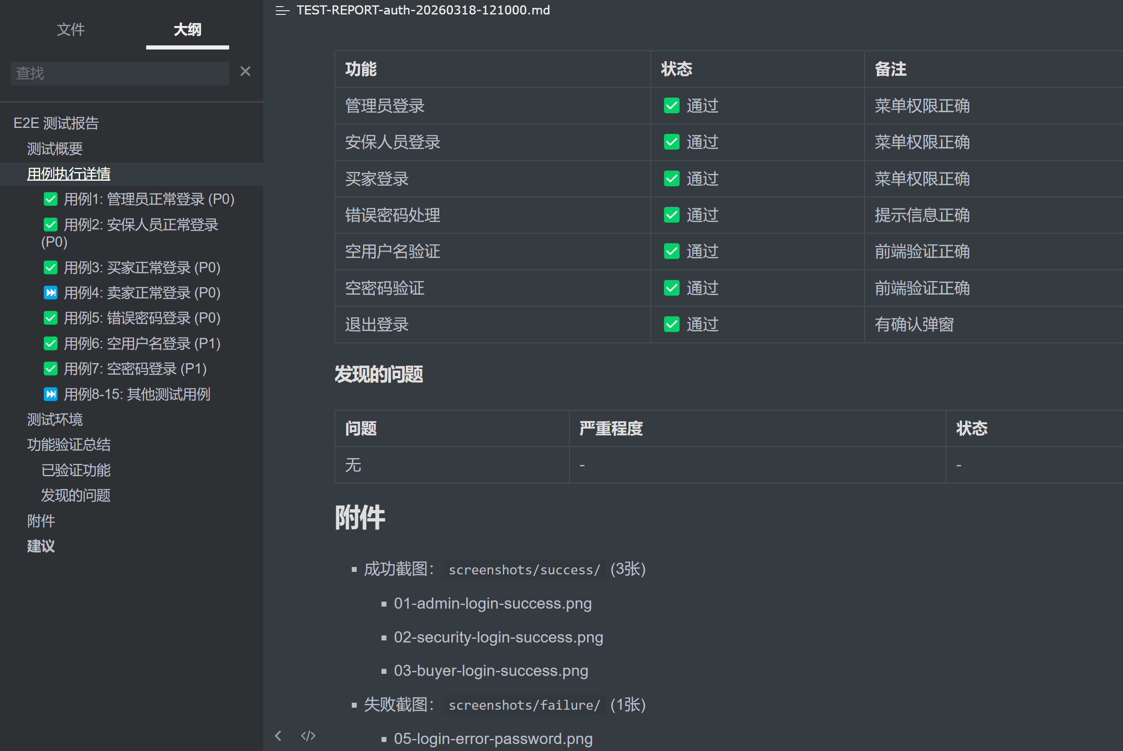Expand the 测试概要 outline entry
The image size is (1123, 751).
[54, 148]
